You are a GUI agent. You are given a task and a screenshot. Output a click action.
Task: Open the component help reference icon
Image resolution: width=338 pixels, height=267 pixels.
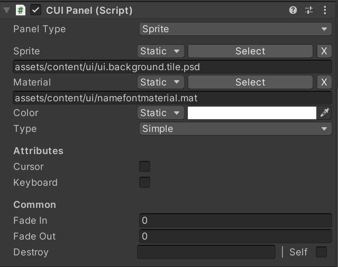click(x=293, y=10)
